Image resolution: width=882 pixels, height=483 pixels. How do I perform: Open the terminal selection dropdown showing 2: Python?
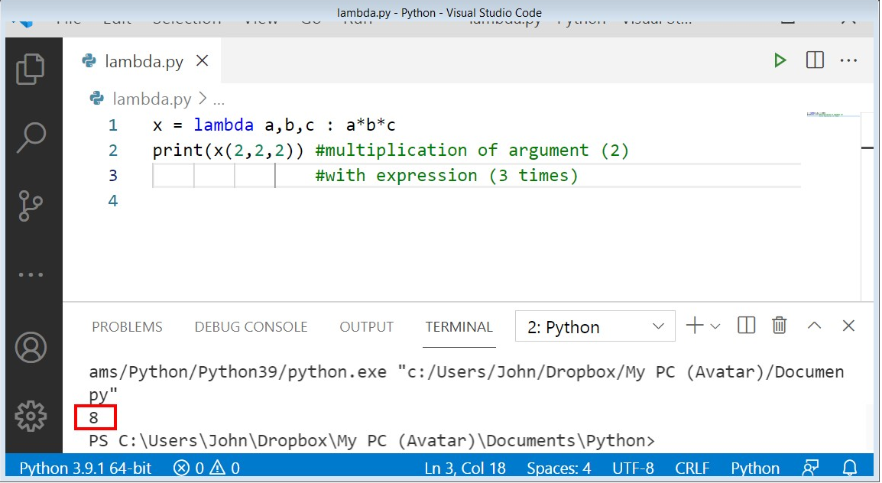coord(595,326)
